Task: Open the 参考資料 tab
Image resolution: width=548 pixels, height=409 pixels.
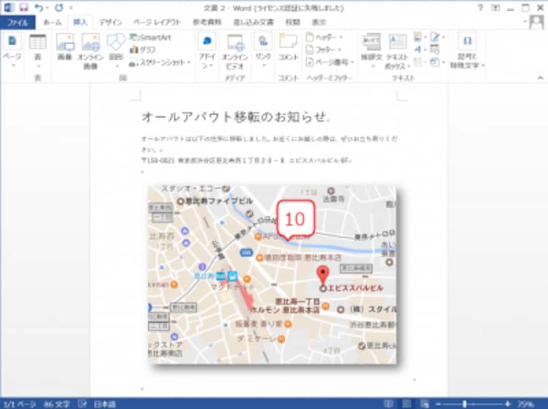Action: [208, 23]
